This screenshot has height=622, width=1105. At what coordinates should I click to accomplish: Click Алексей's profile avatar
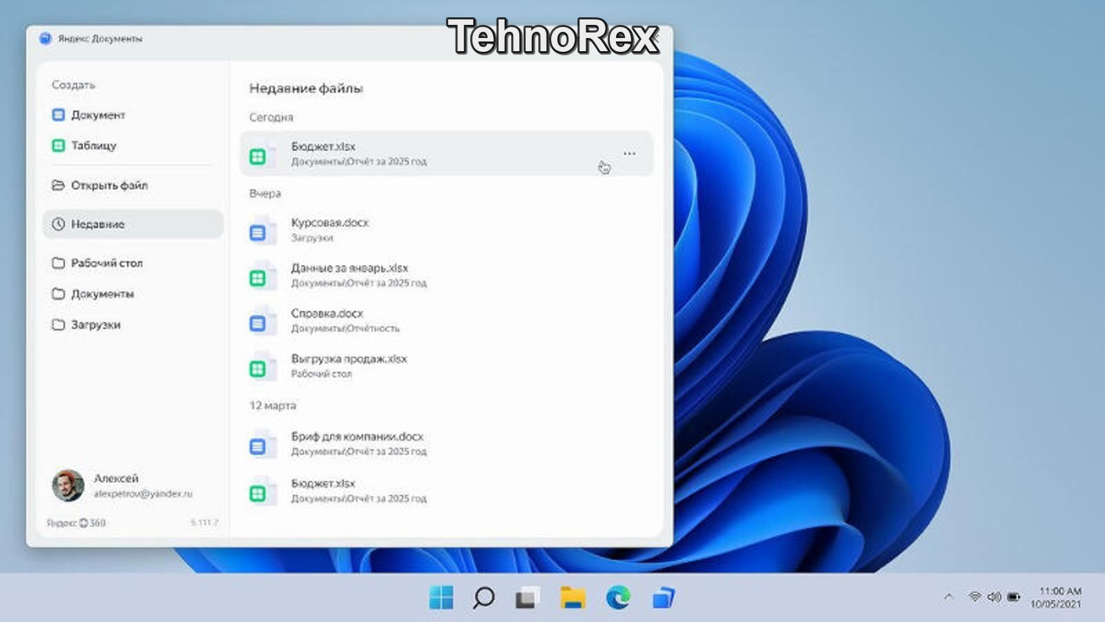[68, 485]
